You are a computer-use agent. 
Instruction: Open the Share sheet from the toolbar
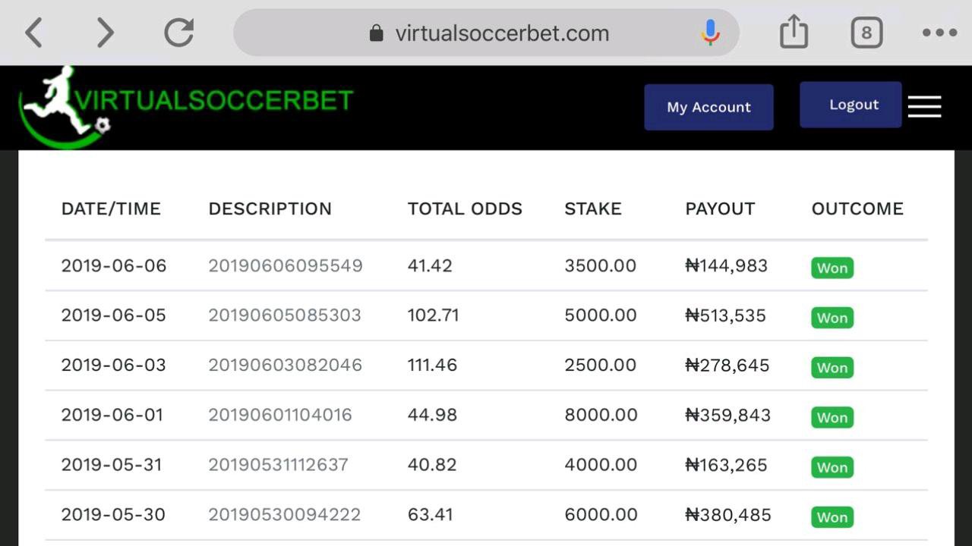point(794,32)
